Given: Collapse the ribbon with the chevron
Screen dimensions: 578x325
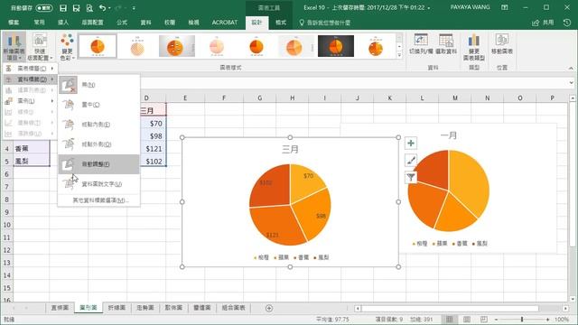Looking at the screenshot, I should pos(571,69).
